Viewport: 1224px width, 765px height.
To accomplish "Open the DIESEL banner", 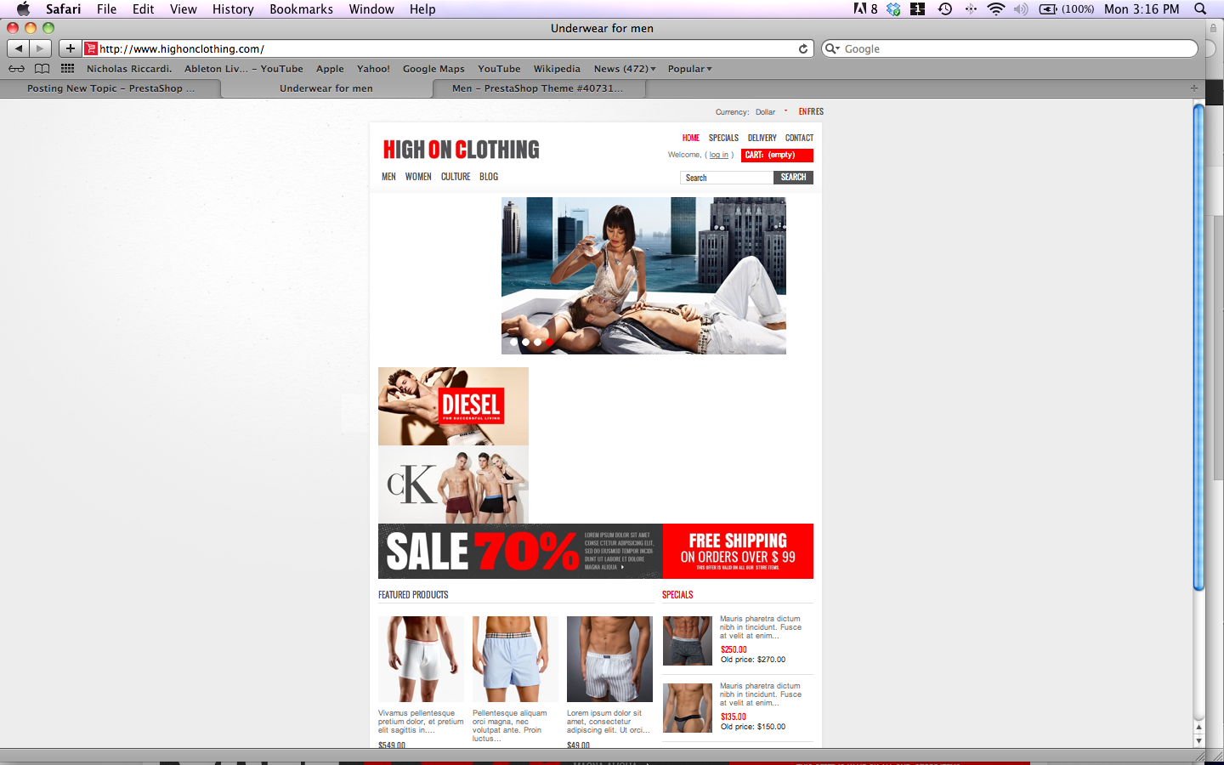I will point(453,406).
